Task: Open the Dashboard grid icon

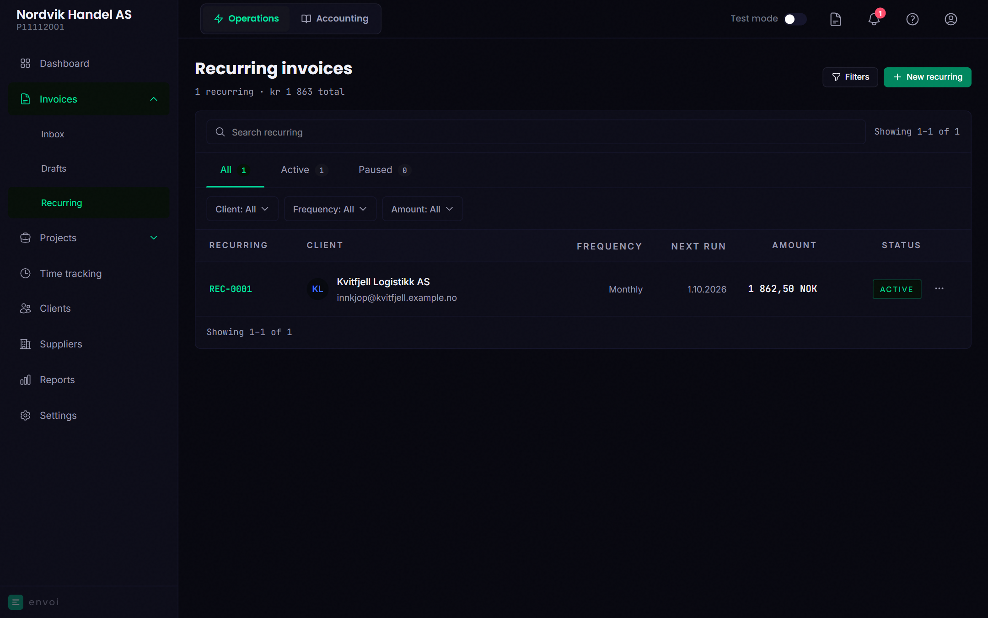Action: pyautogui.click(x=25, y=63)
